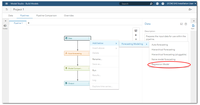Screen dimensions: 200x105
Task: Click the search magnifier icon
Action: pos(151,4)
